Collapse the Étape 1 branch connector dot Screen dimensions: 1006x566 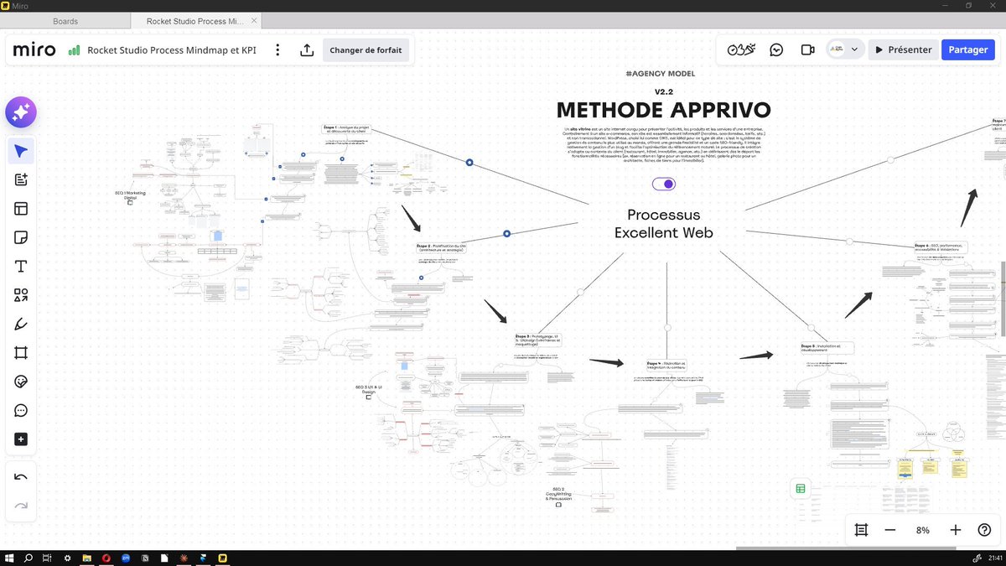coord(469,163)
